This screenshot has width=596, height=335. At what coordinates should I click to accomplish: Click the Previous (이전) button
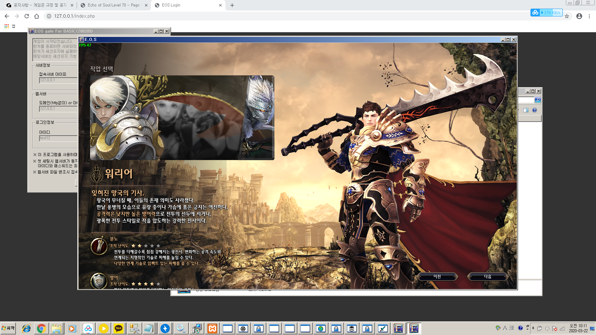437,276
